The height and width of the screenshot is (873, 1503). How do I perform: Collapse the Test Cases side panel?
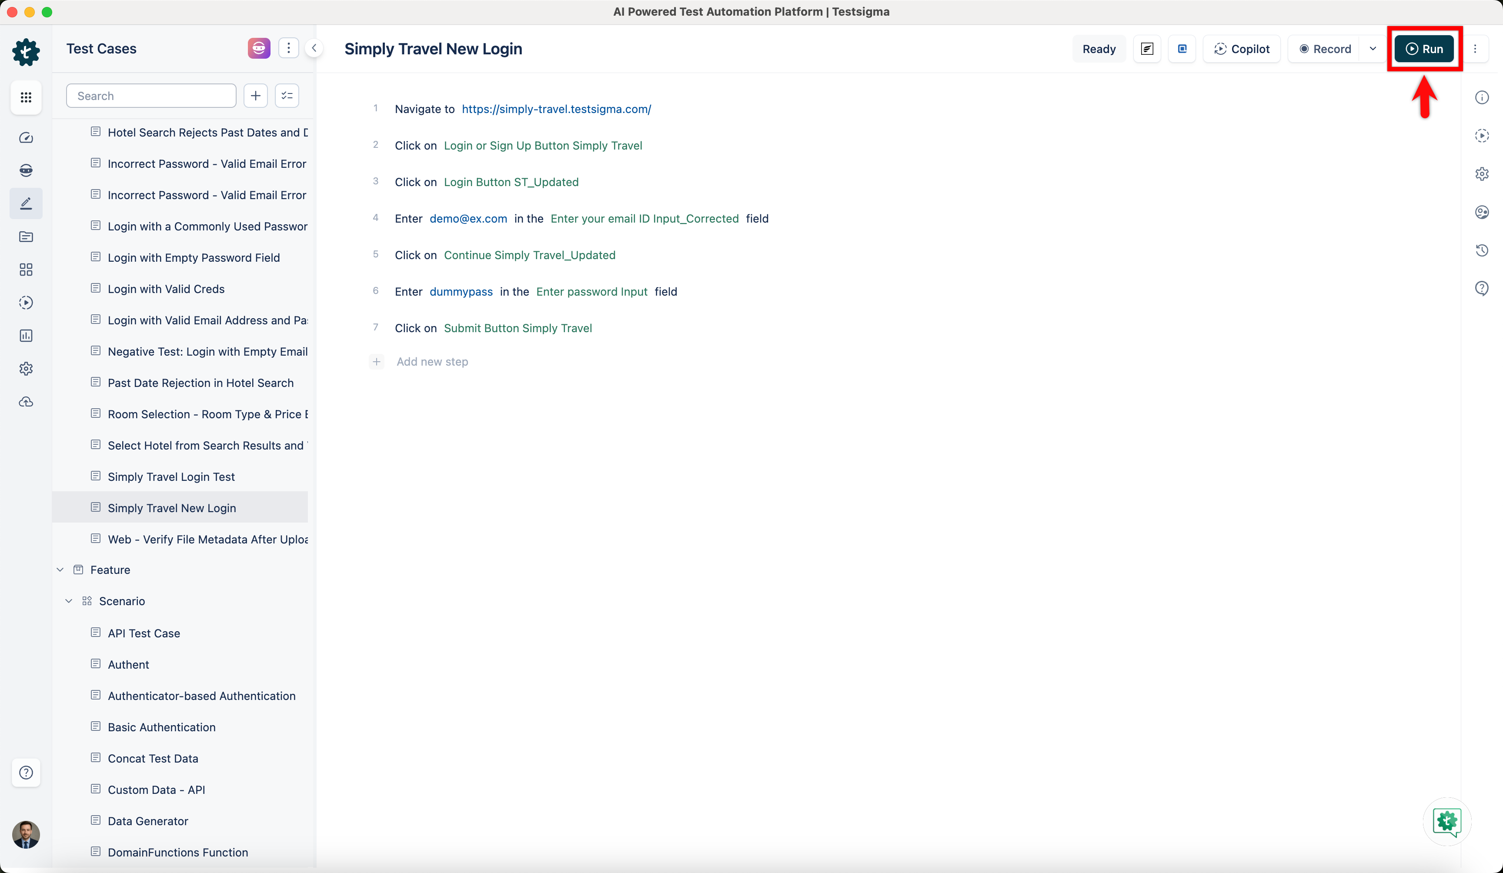[x=314, y=48]
